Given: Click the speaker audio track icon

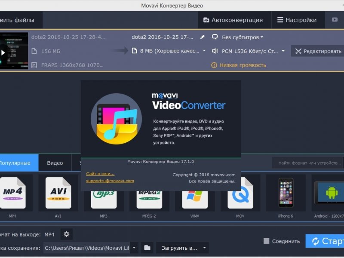Looking at the screenshot, I should pos(215,51).
